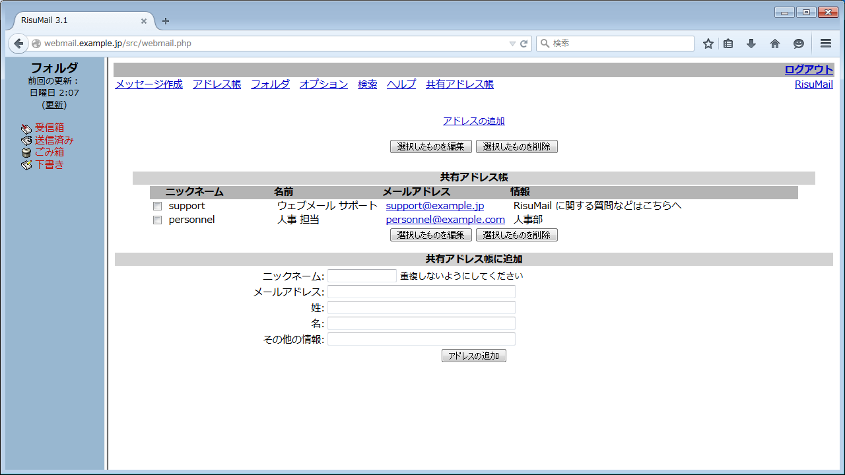Click upper 選択したものを削除 button
The image size is (845, 475).
(517, 146)
